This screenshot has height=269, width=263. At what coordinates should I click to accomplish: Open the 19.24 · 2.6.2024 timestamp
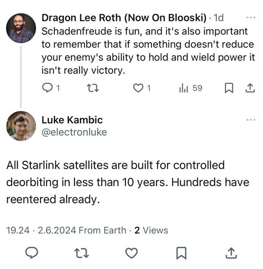click(x=41, y=230)
